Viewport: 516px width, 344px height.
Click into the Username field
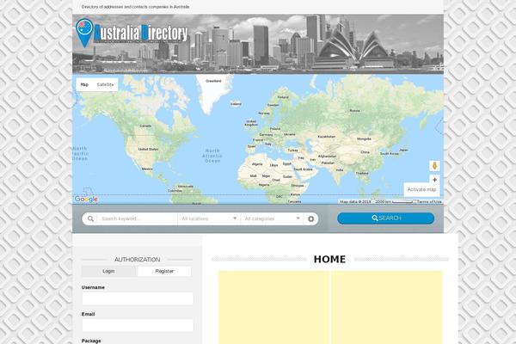click(138, 298)
